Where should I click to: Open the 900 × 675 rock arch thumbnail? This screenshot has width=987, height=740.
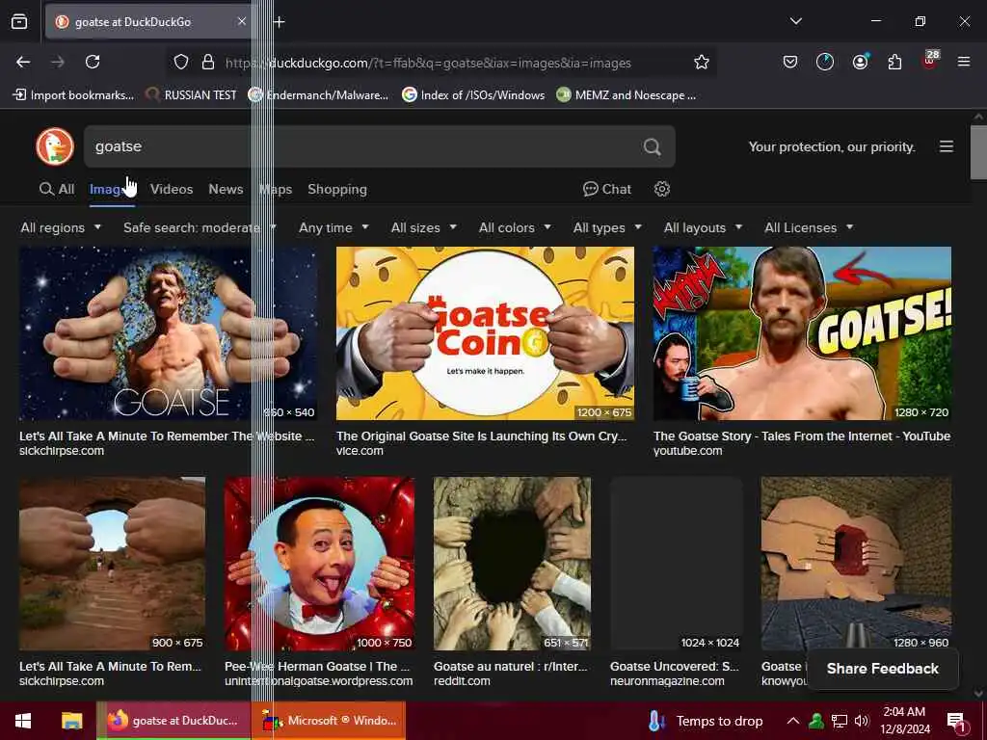[x=112, y=563]
